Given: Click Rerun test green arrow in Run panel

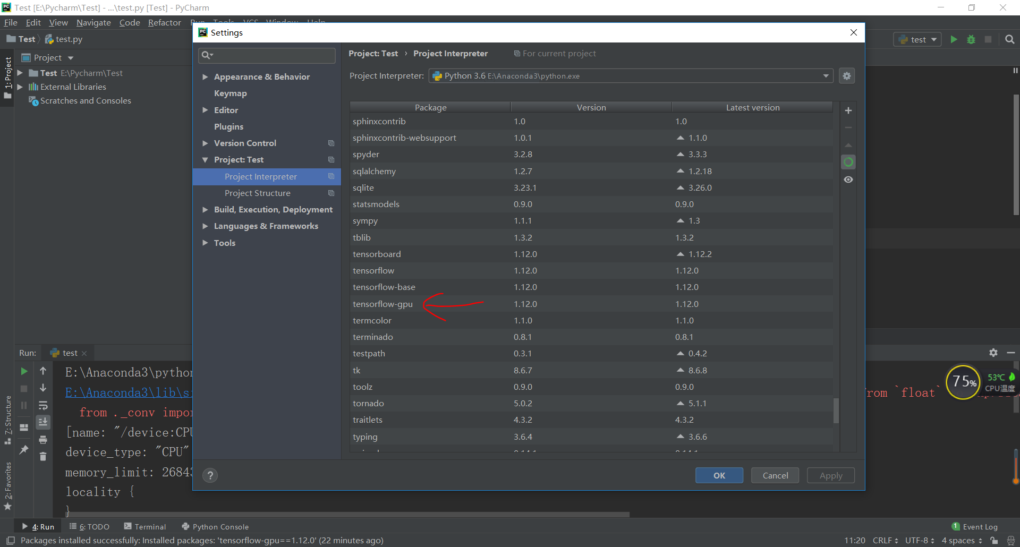Looking at the screenshot, I should [x=24, y=371].
